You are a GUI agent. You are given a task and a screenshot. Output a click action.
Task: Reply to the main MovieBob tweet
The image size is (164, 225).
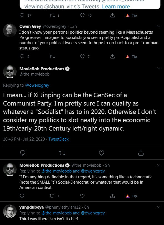point(23,153)
